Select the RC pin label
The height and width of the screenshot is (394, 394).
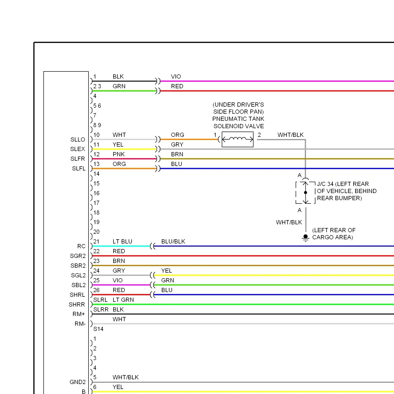pos(81,246)
